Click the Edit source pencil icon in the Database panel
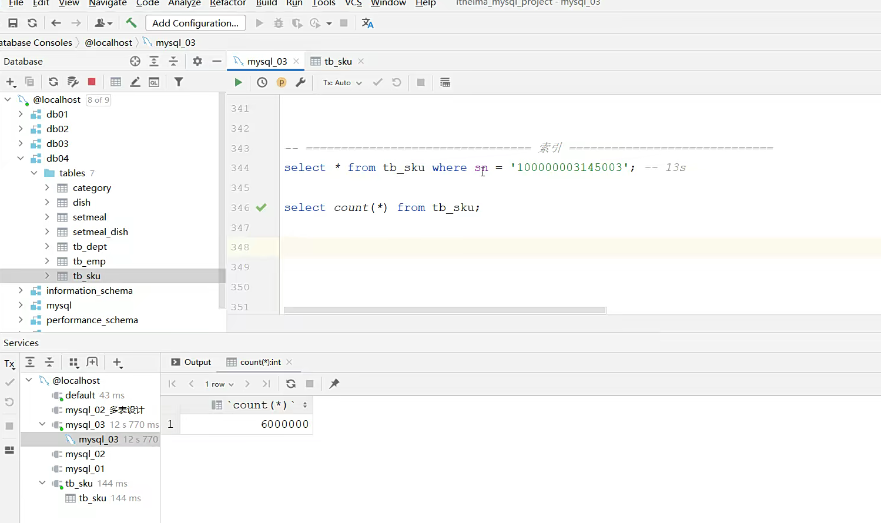 pos(135,82)
